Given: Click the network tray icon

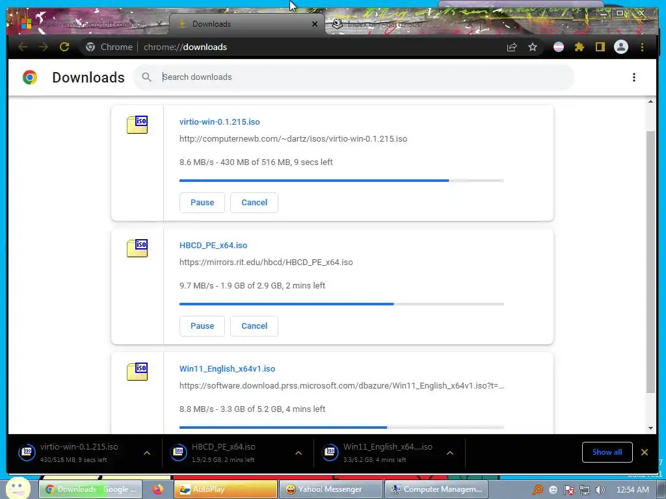Looking at the screenshot, I should pyautogui.click(x=585, y=490).
